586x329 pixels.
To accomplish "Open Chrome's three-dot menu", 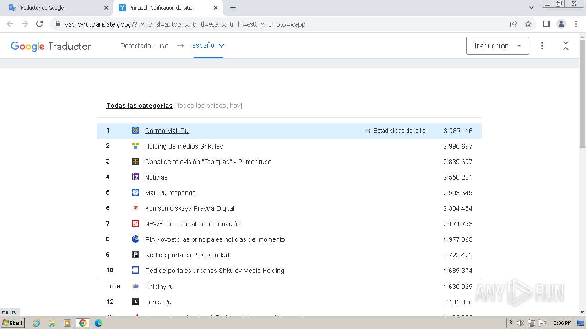I will click(575, 24).
